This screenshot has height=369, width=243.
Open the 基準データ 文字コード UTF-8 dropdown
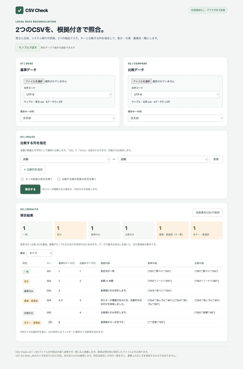pos(68,94)
